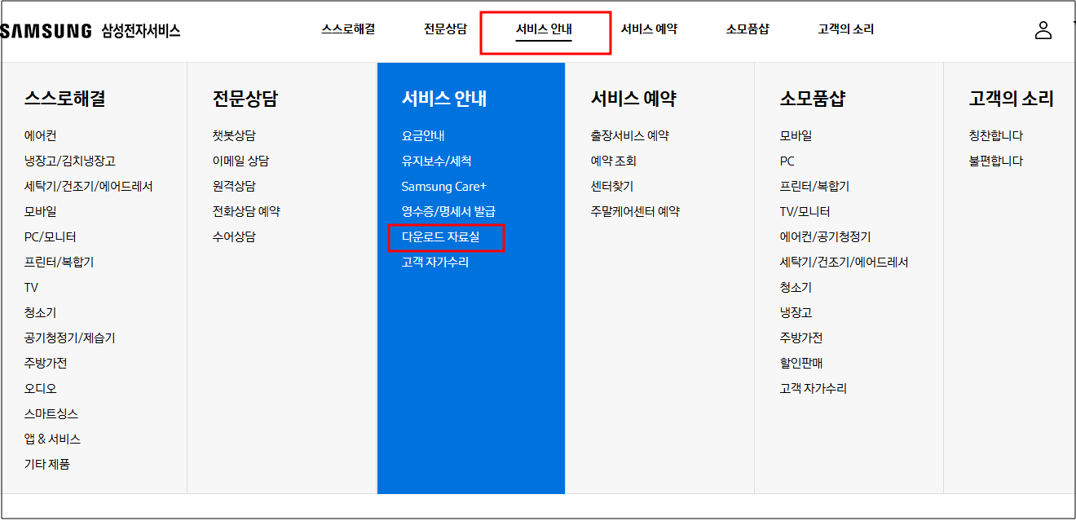Screen dimensions: 1076x521
Task: Select the 오디오 link
Action: click(41, 389)
